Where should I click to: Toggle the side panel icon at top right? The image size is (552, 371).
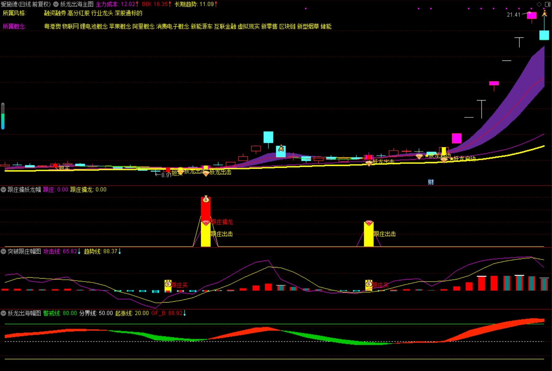tap(547, 4)
